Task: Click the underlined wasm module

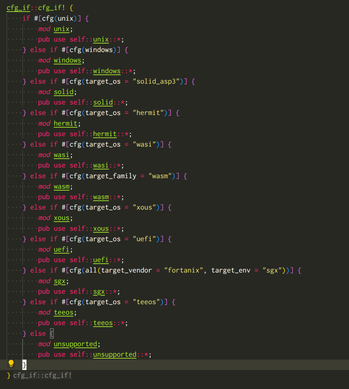Action: 62,186
